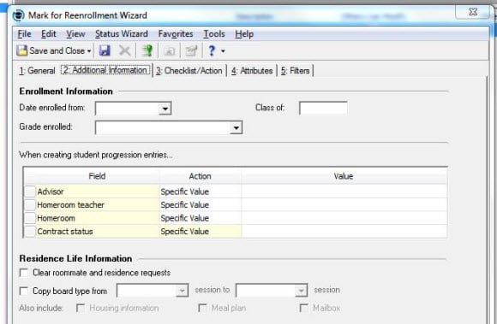Click the Value column header
This screenshot has width=497, height=324.
pos(344,176)
